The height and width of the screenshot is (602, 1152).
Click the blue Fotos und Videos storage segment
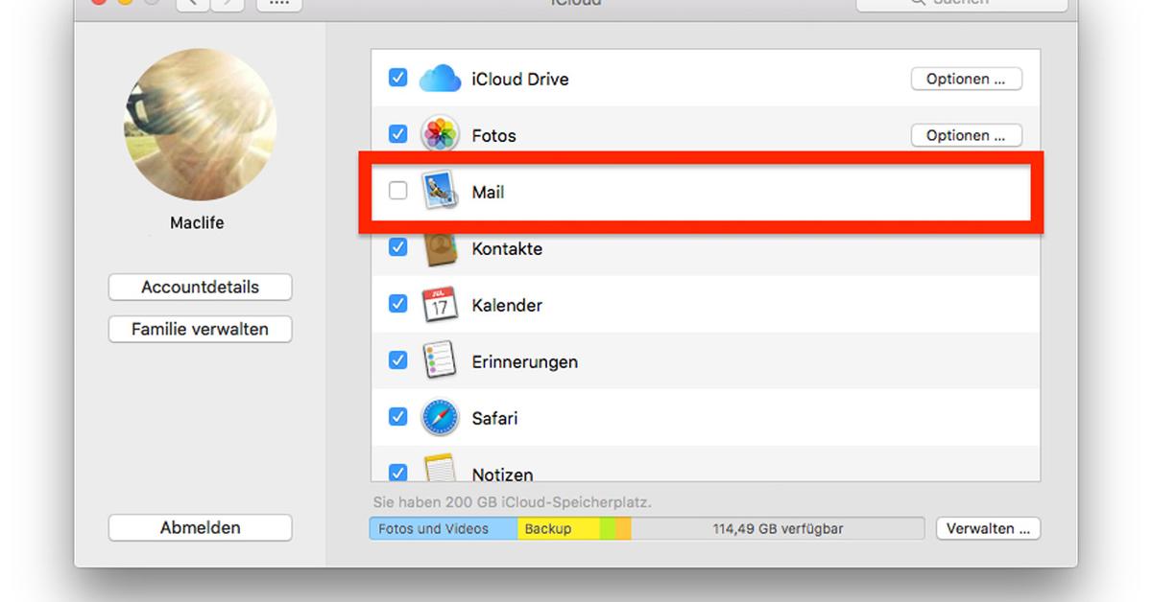click(444, 528)
